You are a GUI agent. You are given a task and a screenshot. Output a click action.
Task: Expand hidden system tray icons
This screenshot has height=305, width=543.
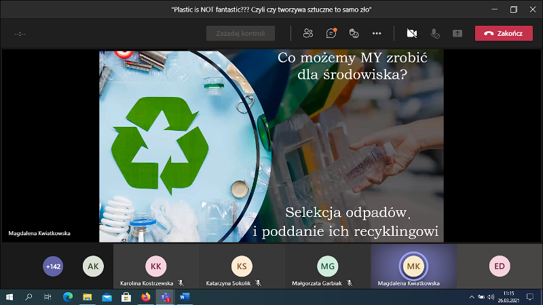pyautogui.click(x=472, y=297)
